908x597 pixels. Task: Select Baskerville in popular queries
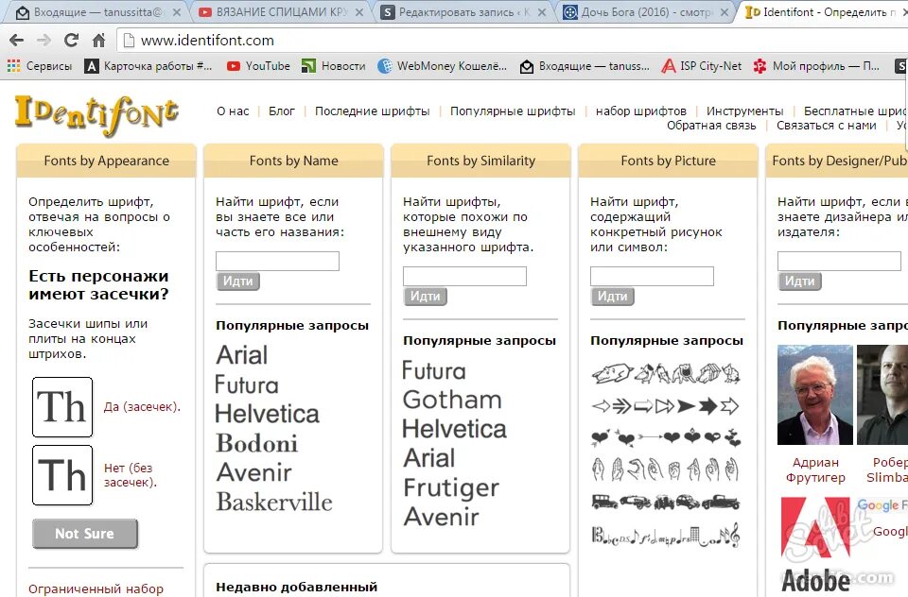274,503
